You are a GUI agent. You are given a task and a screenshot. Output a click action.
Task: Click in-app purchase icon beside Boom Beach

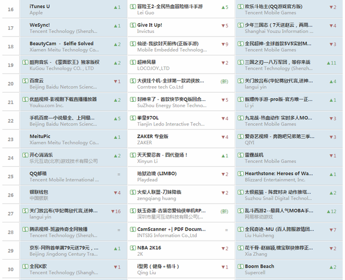tap(240, 267)
